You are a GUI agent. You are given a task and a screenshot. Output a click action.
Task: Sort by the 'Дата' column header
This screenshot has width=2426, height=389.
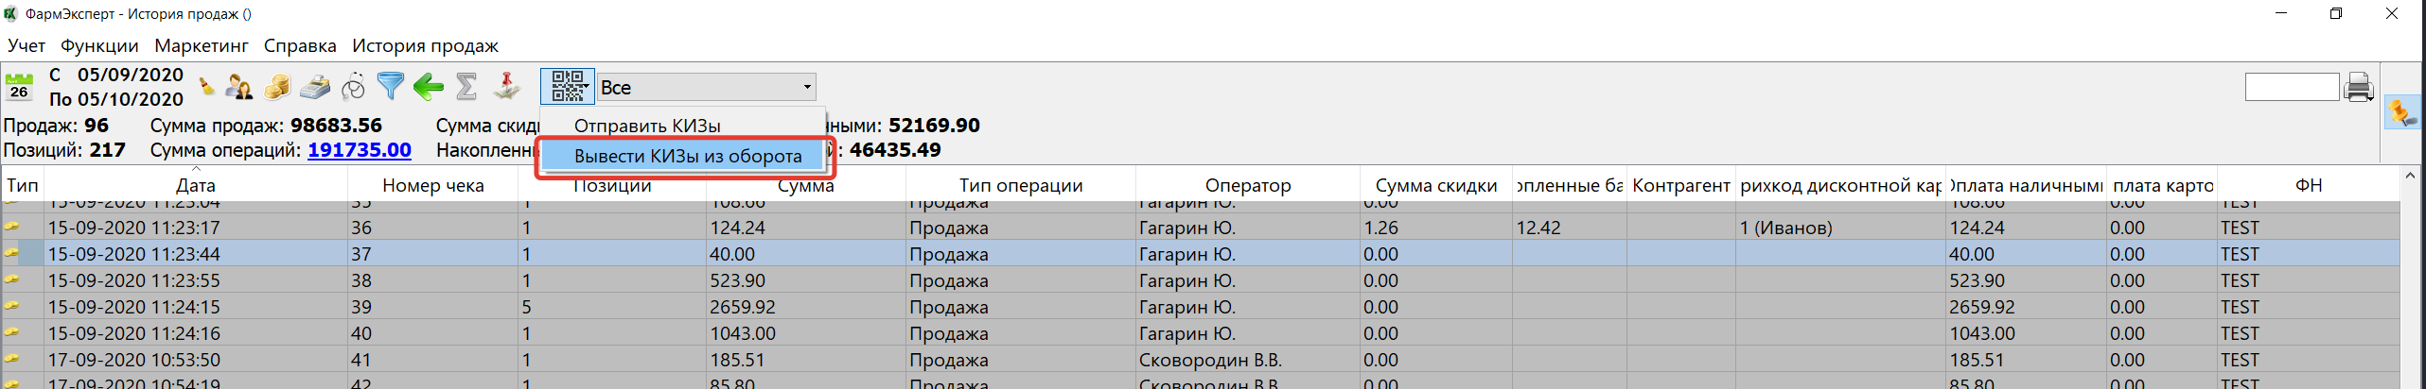pyautogui.click(x=196, y=186)
